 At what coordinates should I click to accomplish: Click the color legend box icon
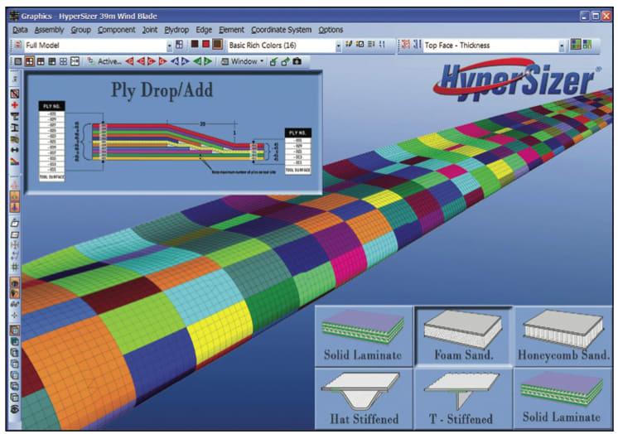pos(360,44)
